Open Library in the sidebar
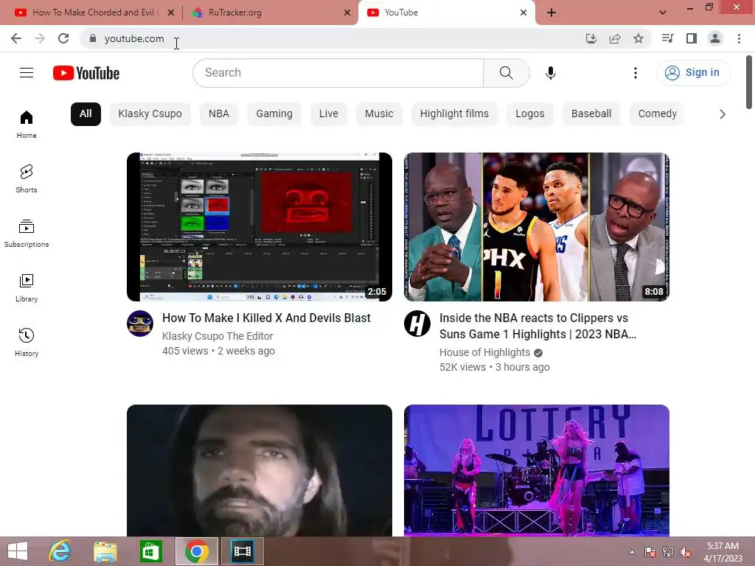755x566 pixels. click(27, 287)
